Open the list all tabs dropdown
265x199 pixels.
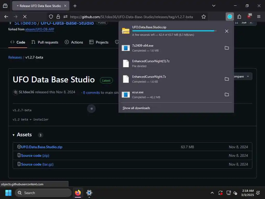coord(214,6)
